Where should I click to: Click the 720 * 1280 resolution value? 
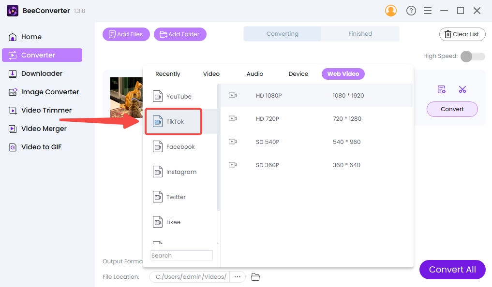click(347, 119)
